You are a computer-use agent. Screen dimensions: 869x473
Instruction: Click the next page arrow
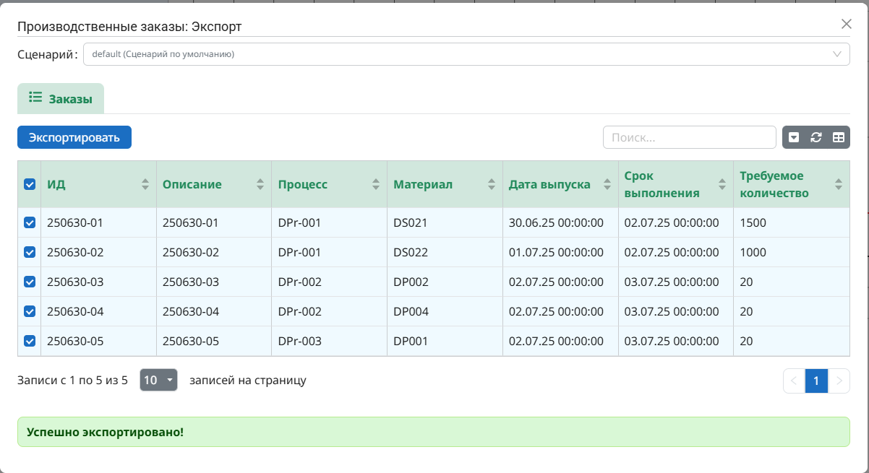[839, 381]
